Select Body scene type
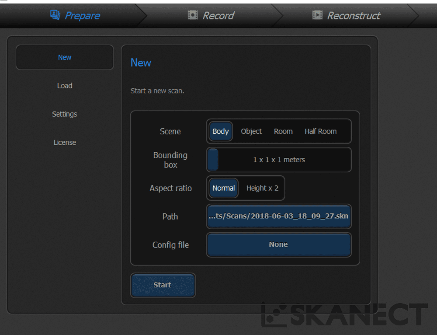 coord(220,131)
